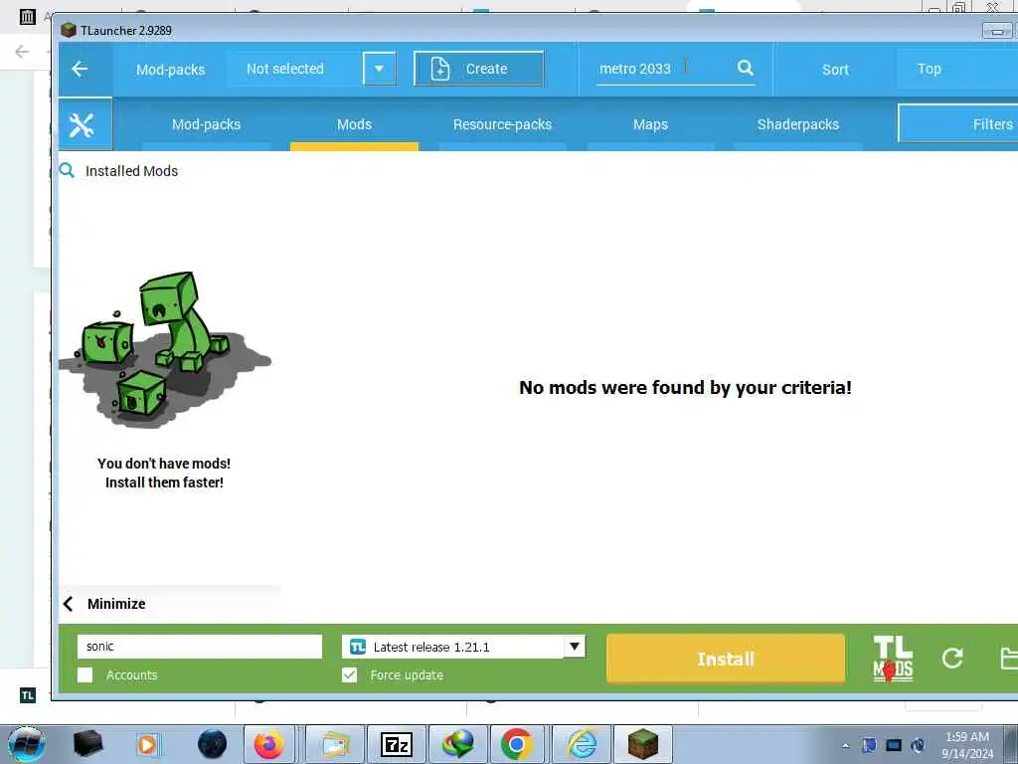Viewport: 1018px width, 764px height.
Task: Click the search icon beside Installed Mods
Action: 67,171
